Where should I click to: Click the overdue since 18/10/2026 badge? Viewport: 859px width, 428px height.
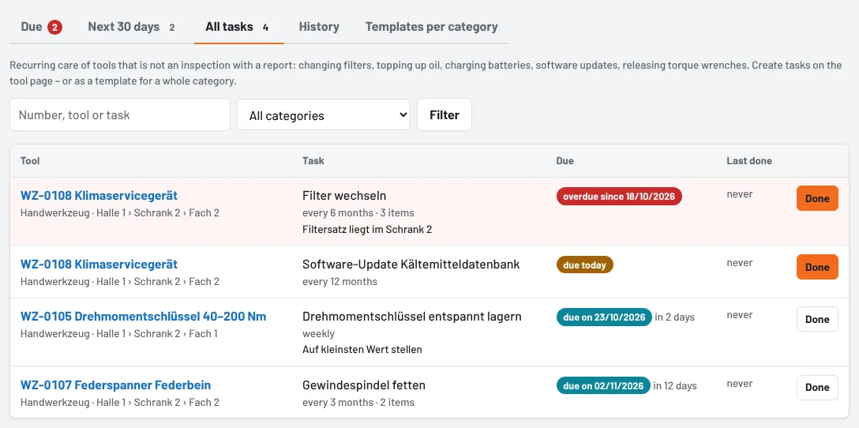click(619, 196)
